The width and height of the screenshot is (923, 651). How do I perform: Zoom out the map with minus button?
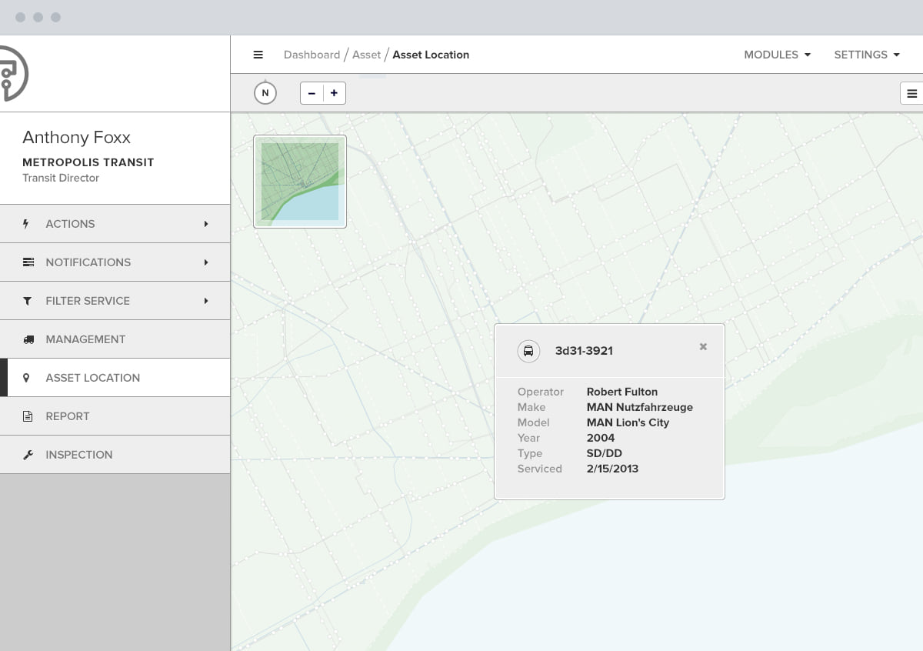(x=312, y=93)
